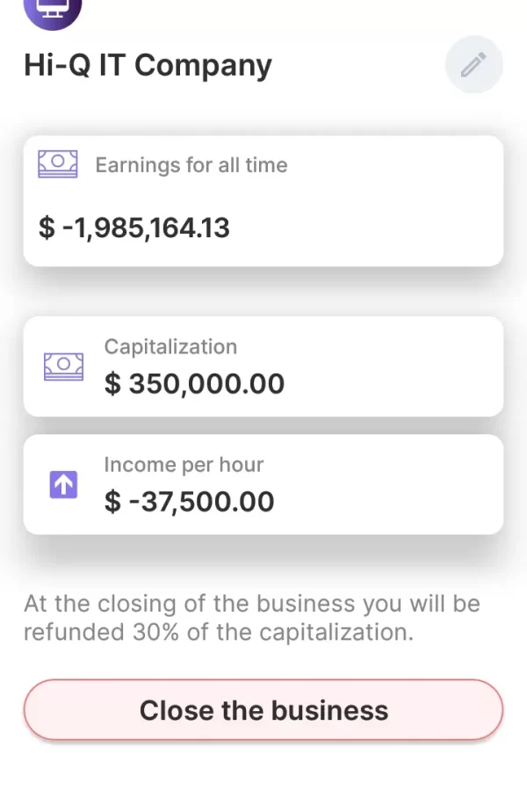Click the $ -37,500.00 income value
This screenshot has width=527, height=791.
coord(189,502)
